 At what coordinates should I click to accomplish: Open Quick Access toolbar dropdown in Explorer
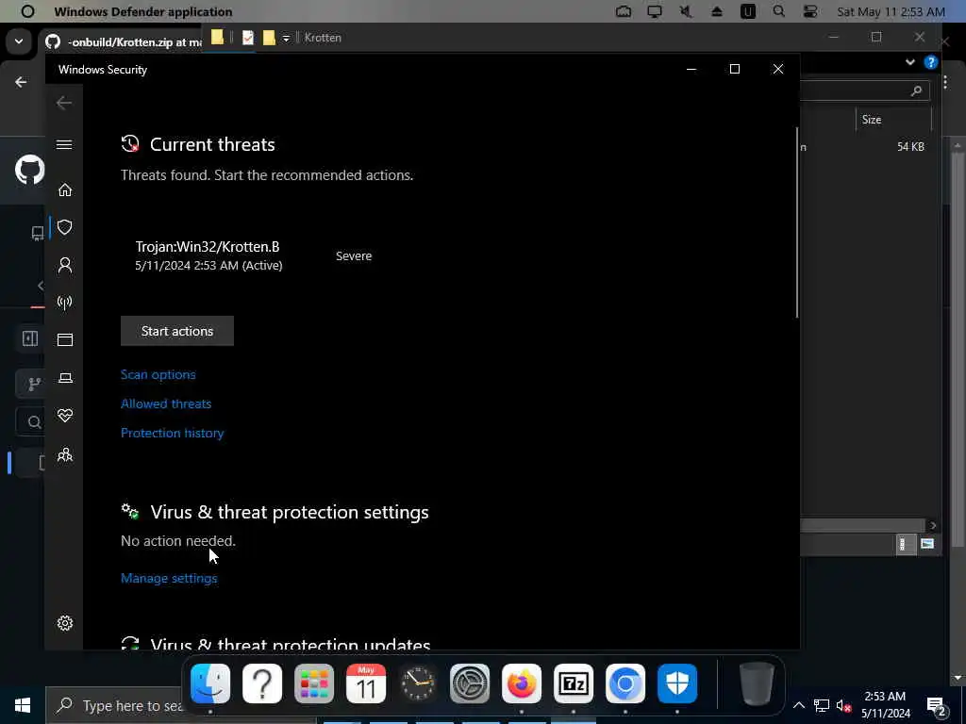point(286,38)
